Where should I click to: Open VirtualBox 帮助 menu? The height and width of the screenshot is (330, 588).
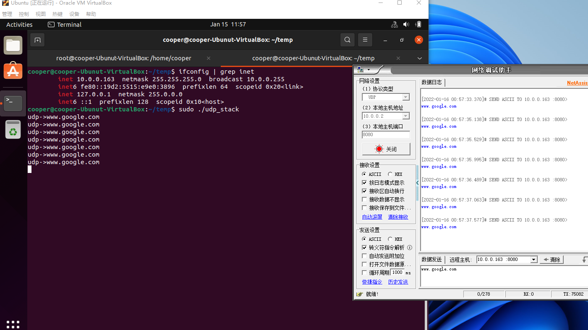click(x=91, y=14)
